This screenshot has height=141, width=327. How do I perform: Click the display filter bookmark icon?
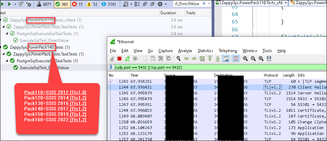point(111,67)
